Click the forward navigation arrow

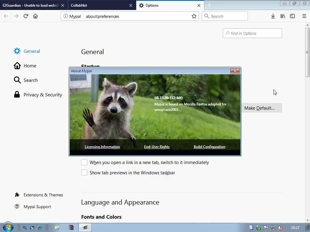[x=16, y=16]
